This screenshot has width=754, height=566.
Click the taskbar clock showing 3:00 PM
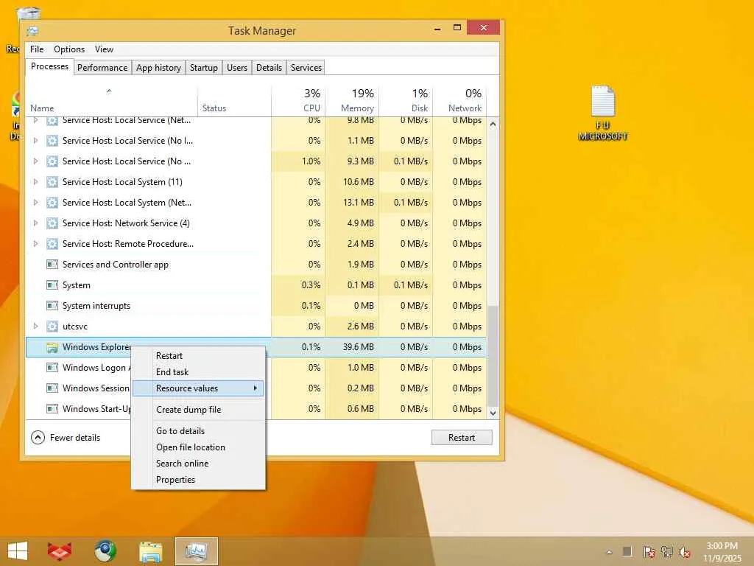point(722,552)
